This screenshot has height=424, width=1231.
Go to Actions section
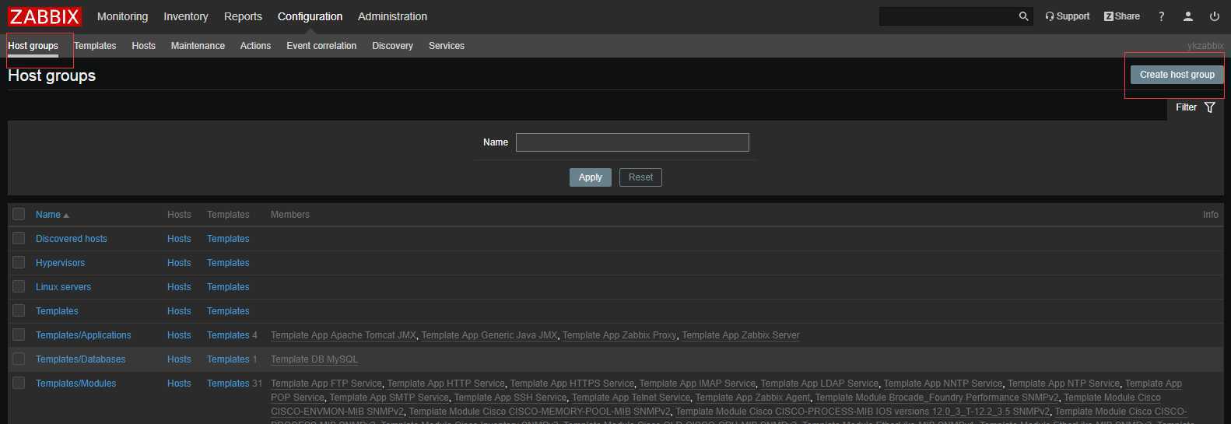tap(255, 46)
